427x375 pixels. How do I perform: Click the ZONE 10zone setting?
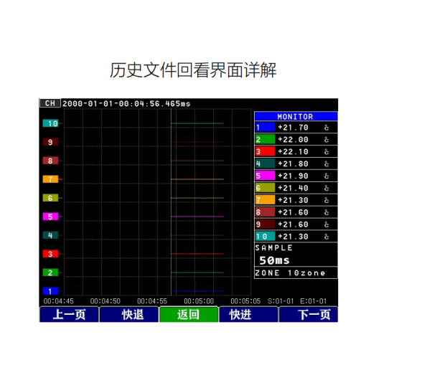pos(296,273)
